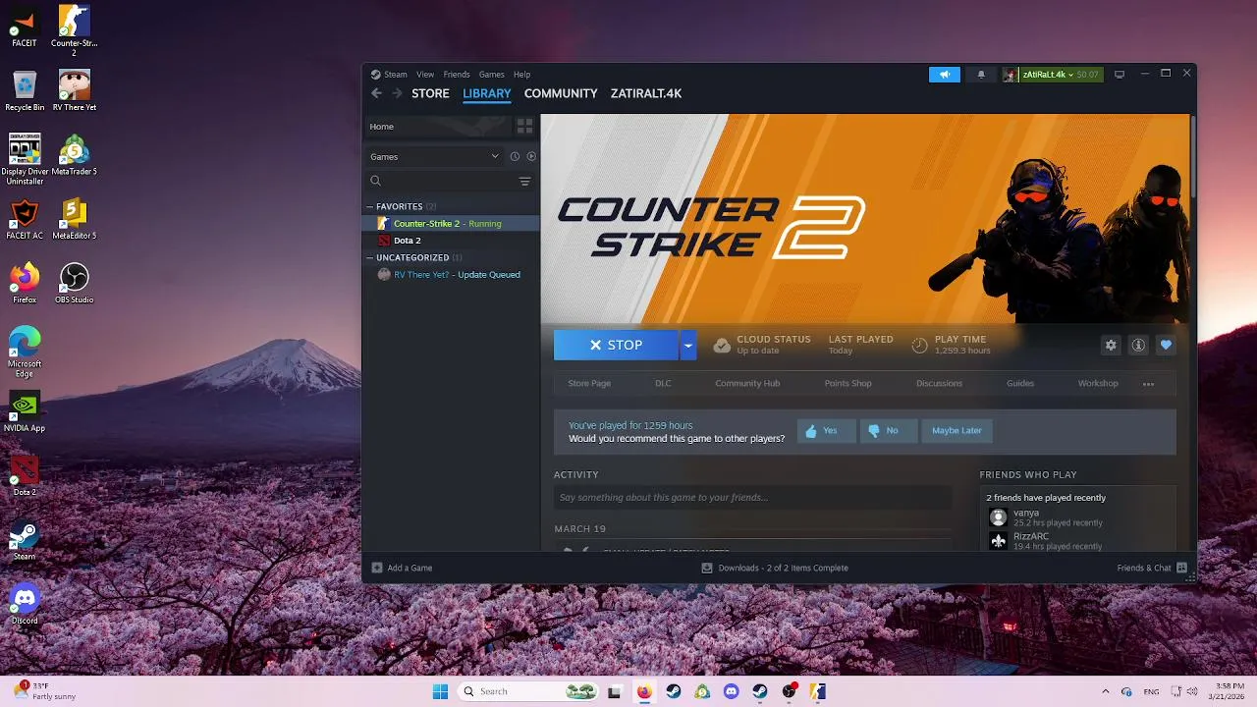Open the Store Page link

coord(589,384)
